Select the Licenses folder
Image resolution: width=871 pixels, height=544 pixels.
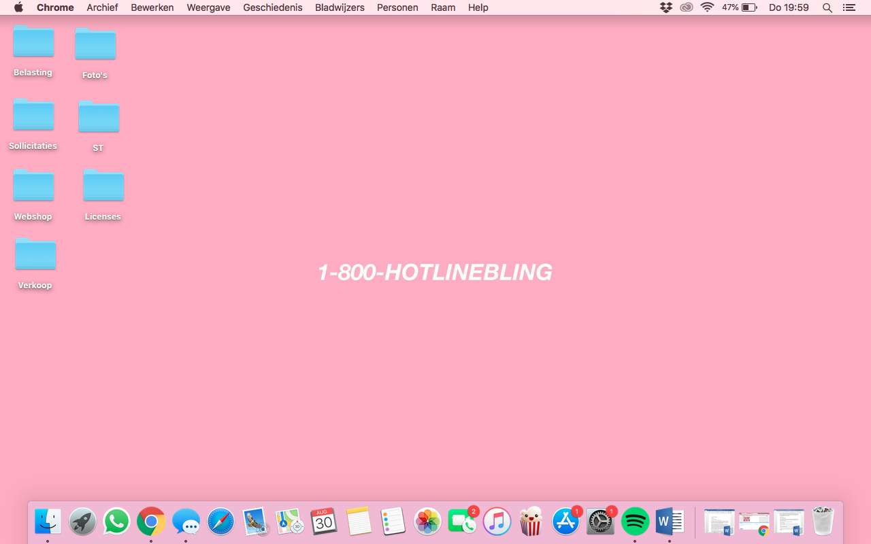(x=103, y=195)
